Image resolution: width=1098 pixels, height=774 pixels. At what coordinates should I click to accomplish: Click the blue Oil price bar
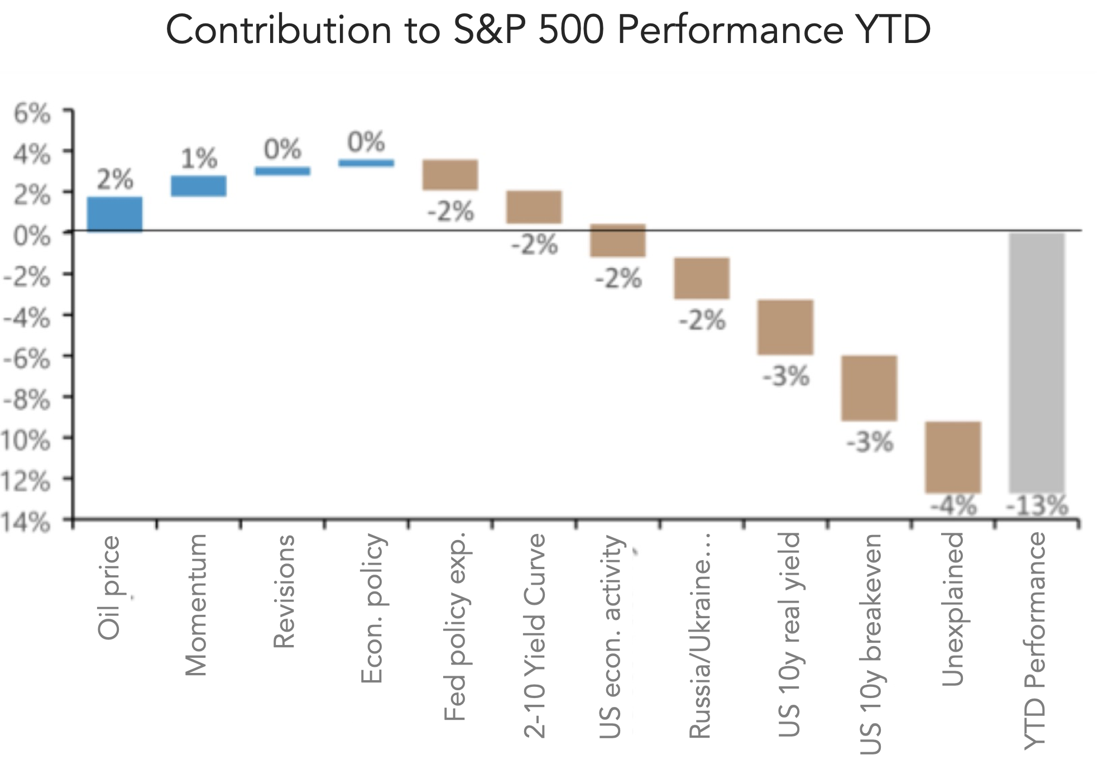tap(115, 214)
